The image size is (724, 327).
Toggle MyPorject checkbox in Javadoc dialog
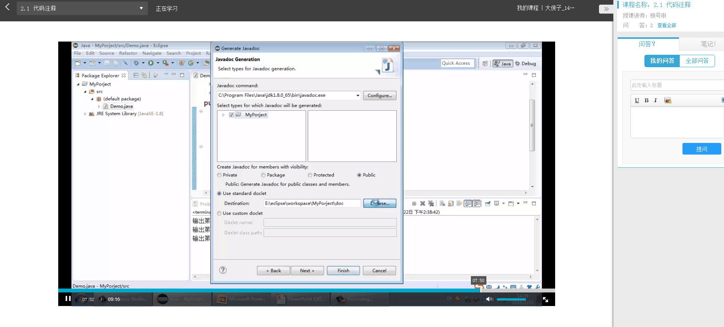pyautogui.click(x=231, y=115)
